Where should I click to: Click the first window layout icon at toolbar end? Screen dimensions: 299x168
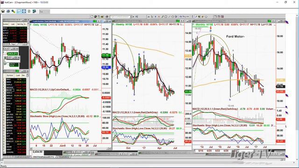[215, 17]
